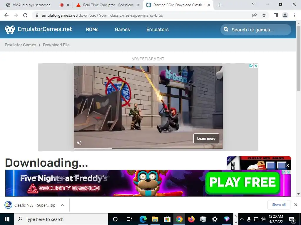Open the Chrome profile menu
Image resolution: width=301 pixels, height=225 pixels.
pyautogui.click(x=285, y=15)
